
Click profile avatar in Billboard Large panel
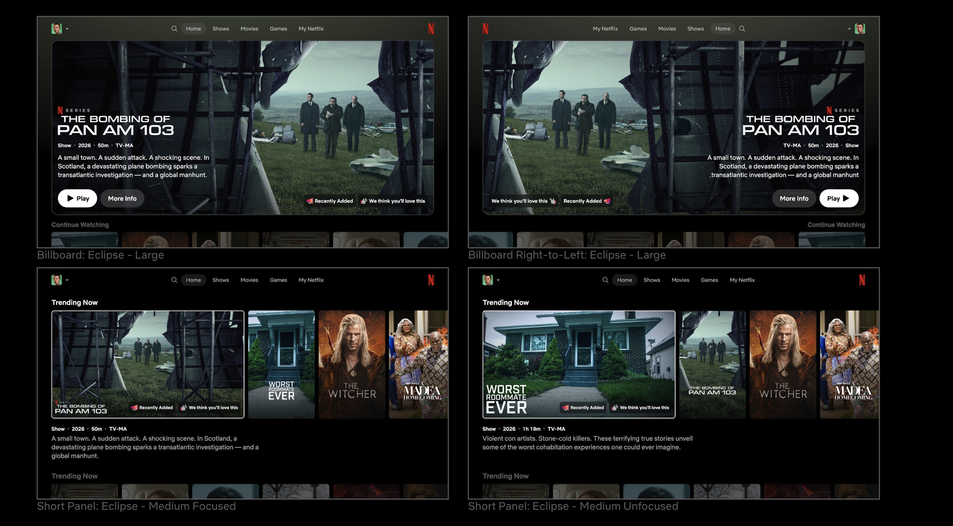click(x=56, y=29)
